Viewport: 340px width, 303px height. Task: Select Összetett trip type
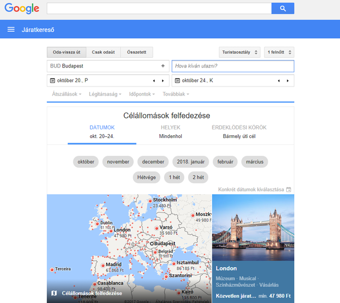137,52
